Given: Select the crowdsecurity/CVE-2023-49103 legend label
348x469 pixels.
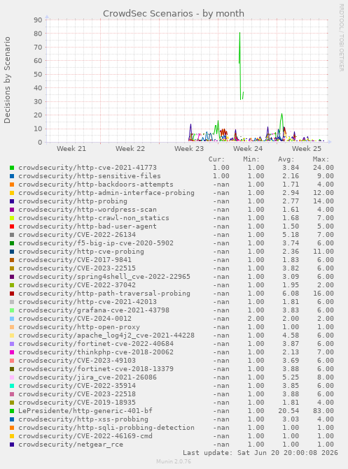Looking at the screenshot, I should coord(77,361).
